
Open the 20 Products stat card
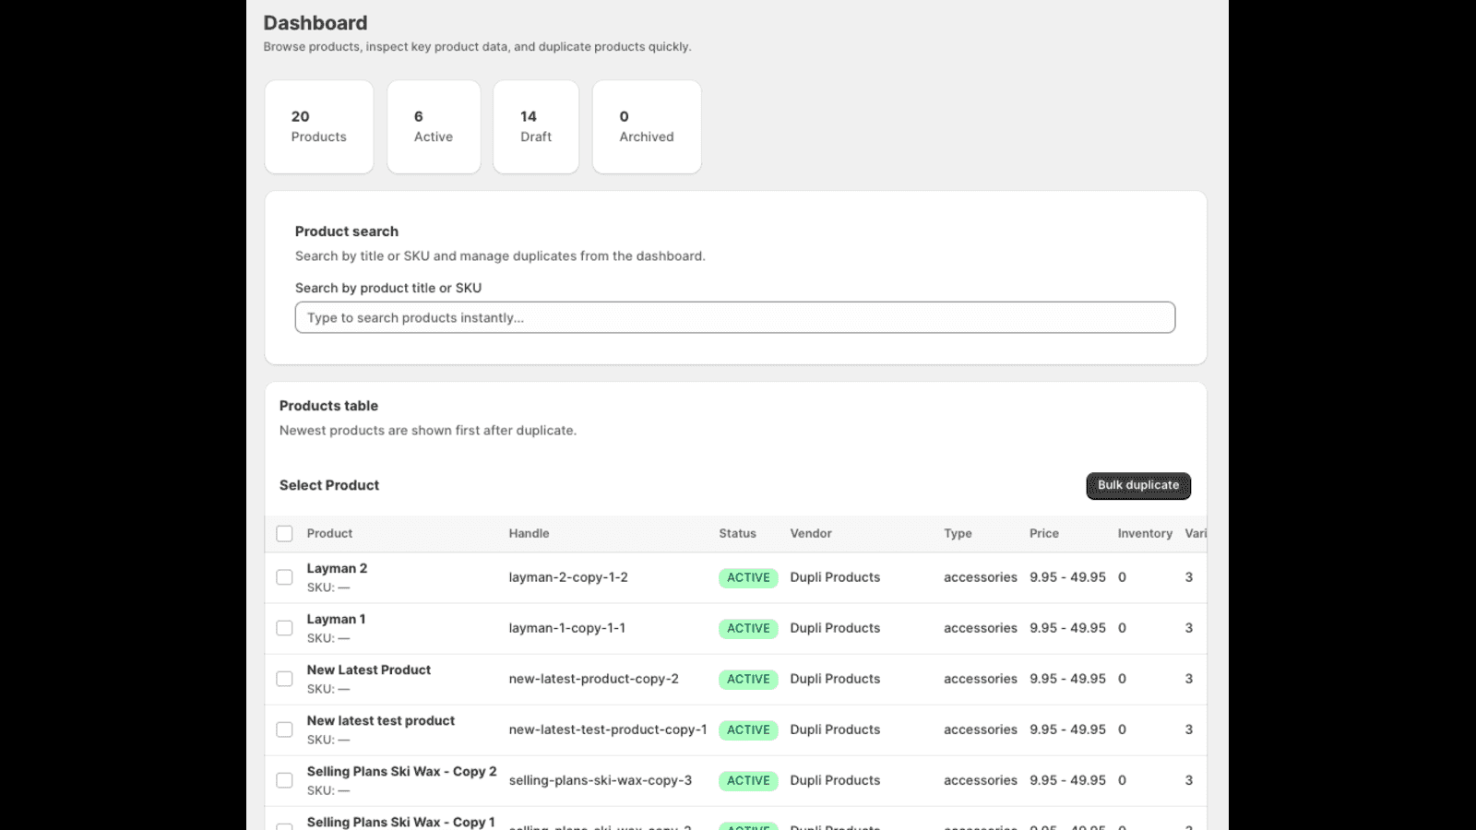point(319,126)
